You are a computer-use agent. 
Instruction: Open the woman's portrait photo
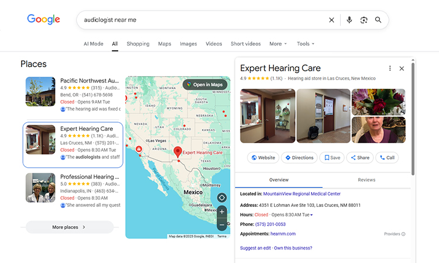379,130
